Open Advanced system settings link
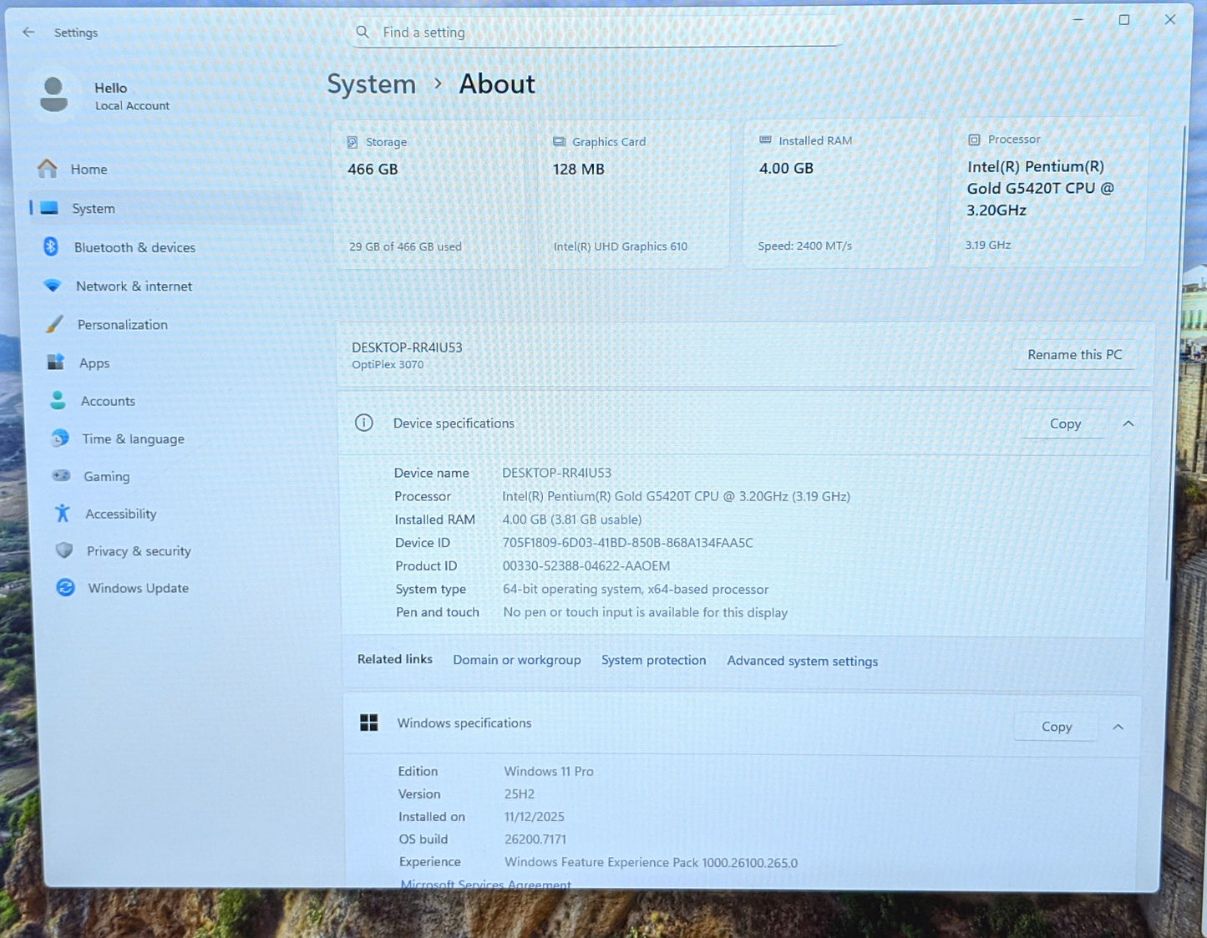1207x938 pixels. [801, 661]
